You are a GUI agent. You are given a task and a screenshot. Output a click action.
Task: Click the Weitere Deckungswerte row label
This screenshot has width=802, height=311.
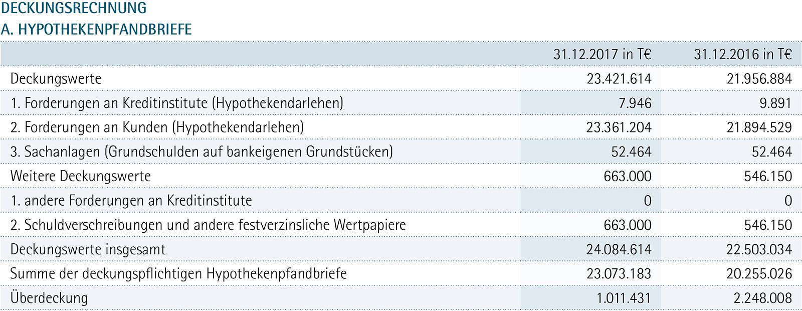pos(80,177)
